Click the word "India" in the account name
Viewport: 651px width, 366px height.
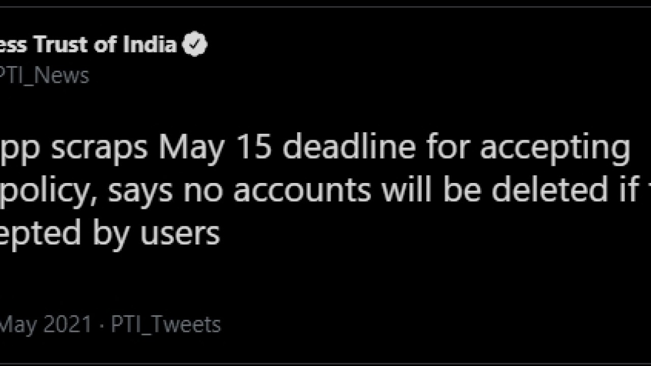pos(149,45)
